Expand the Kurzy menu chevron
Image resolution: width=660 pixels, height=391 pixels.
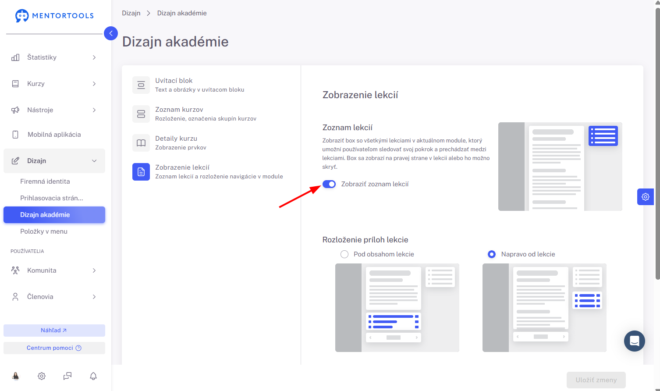(x=94, y=84)
